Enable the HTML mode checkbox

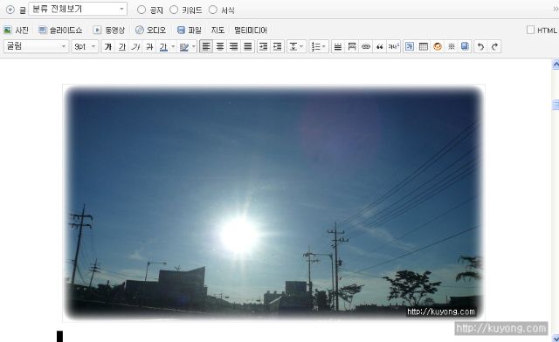coord(530,30)
